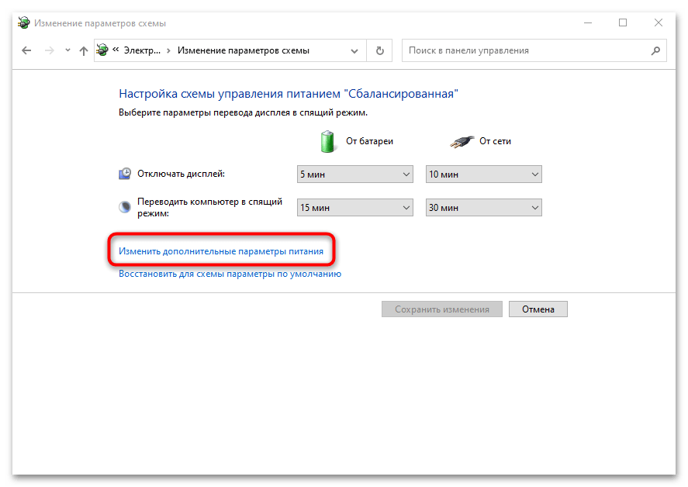This screenshot has width=688, height=487.
Task: Click the monitor icon beside "Отключать дисплей"
Action: (125, 174)
